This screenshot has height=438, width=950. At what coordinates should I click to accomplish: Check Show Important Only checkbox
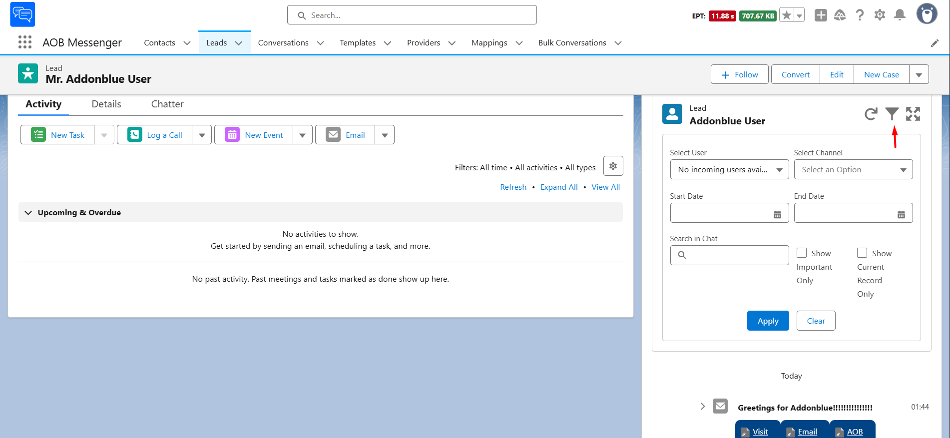pos(802,253)
